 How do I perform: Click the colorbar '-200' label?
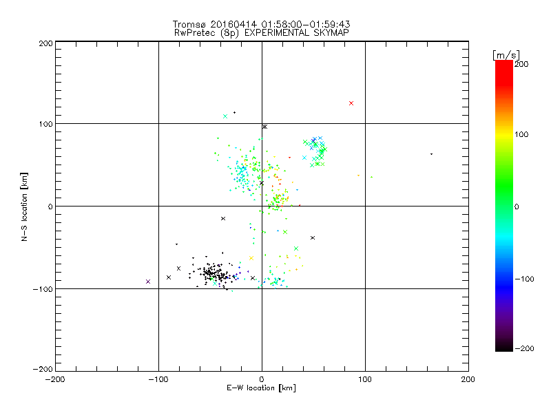[x=524, y=348]
